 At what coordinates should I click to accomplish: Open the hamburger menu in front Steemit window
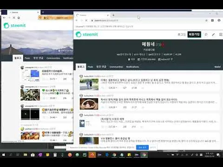pos(221,34)
